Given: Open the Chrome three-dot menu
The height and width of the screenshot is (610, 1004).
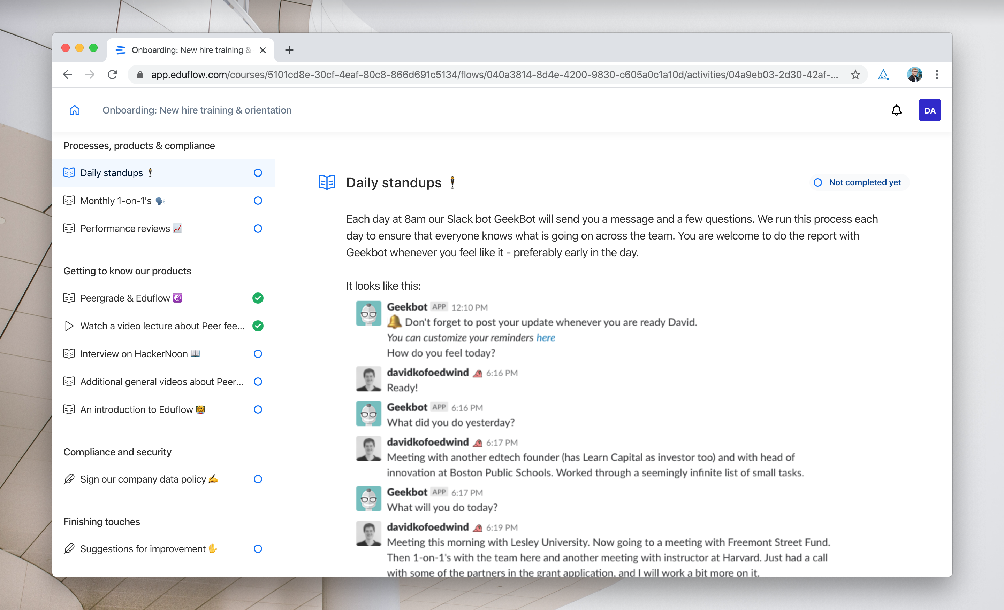Looking at the screenshot, I should pos(937,75).
